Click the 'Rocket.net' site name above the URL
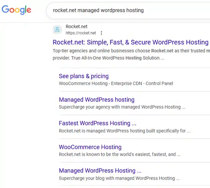 point(76,26)
